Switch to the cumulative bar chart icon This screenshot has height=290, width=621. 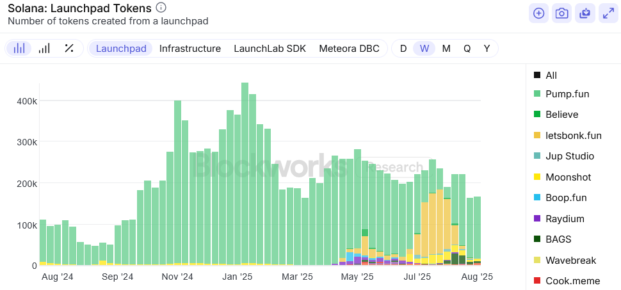click(44, 49)
